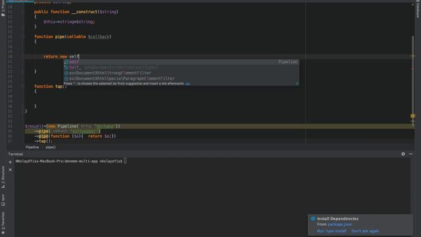421x237 pixels.
Task: Add a new terminal session with plus
Action: tap(11, 162)
